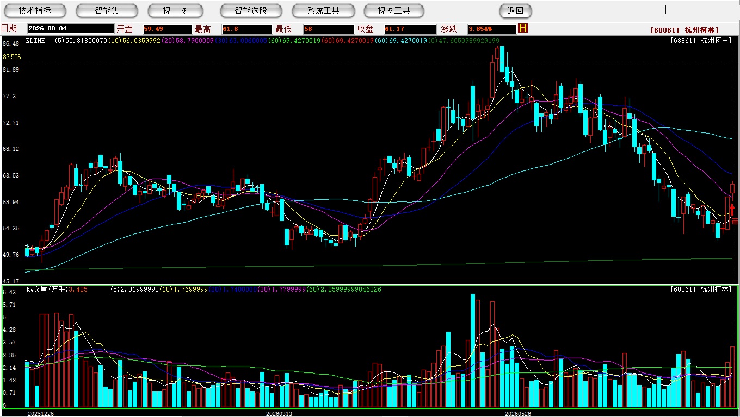Click the 涨跌 value 3.854%
Image resolution: width=740 pixels, height=417 pixels.
click(492, 29)
